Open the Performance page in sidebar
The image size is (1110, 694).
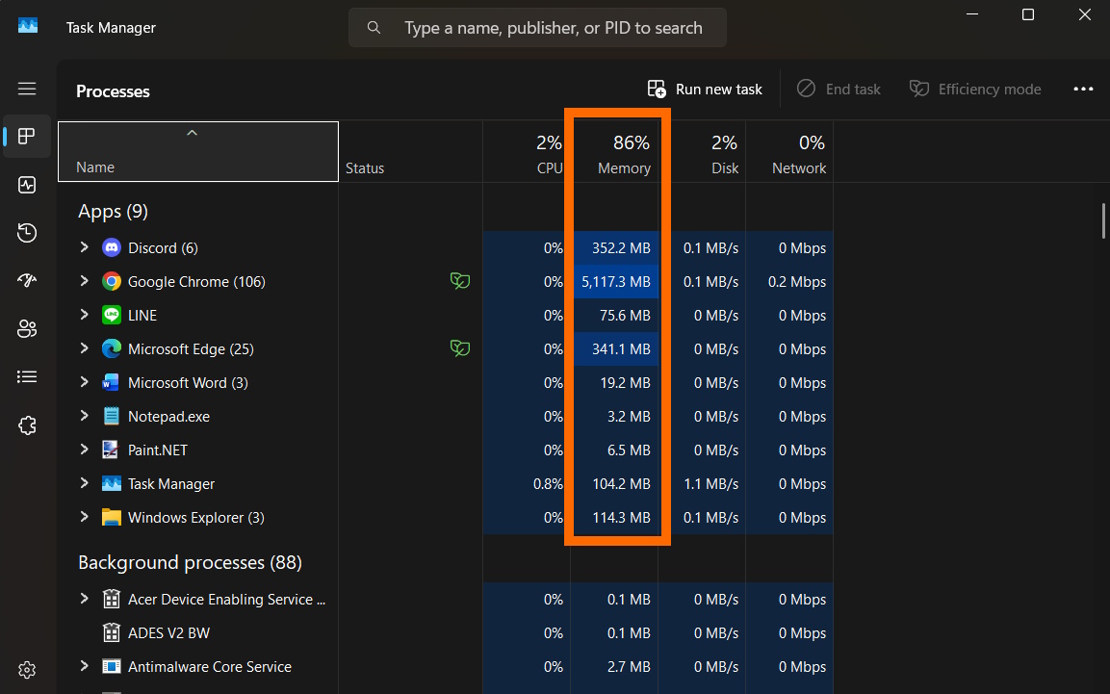pyautogui.click(x=27, y=185)
